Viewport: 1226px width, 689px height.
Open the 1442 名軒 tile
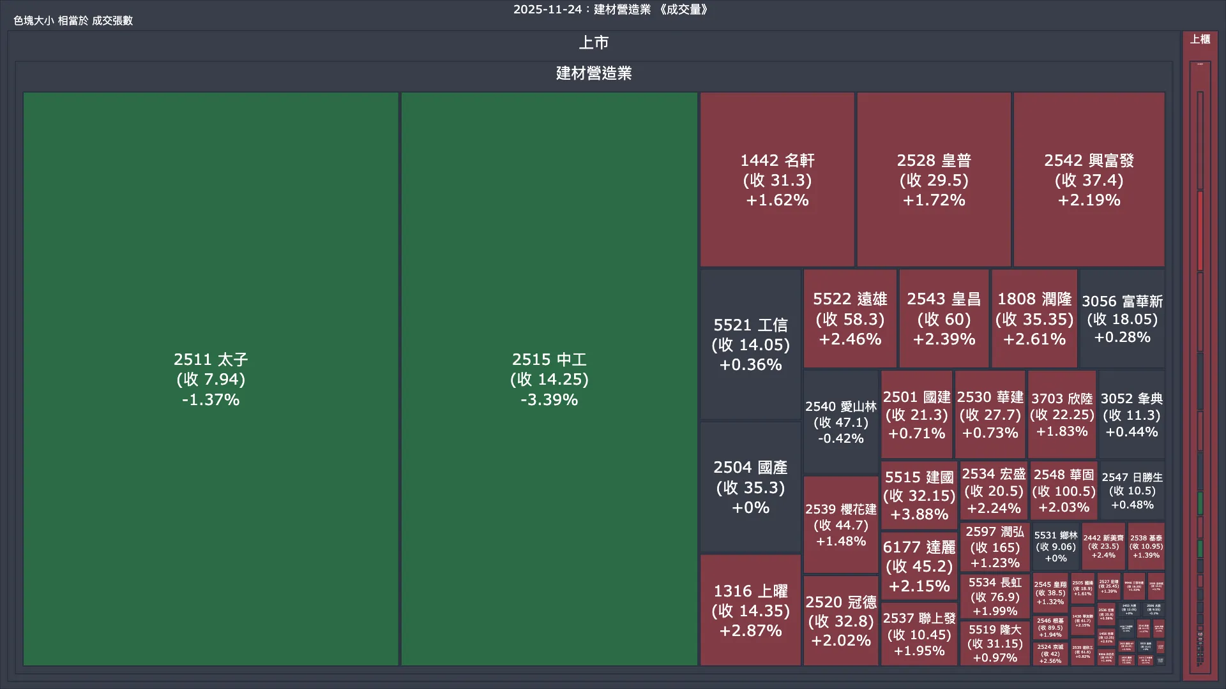pos(777,180)
